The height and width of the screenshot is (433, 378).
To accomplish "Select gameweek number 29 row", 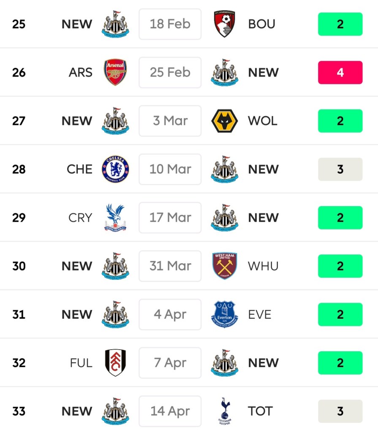I will pos(19,218).
